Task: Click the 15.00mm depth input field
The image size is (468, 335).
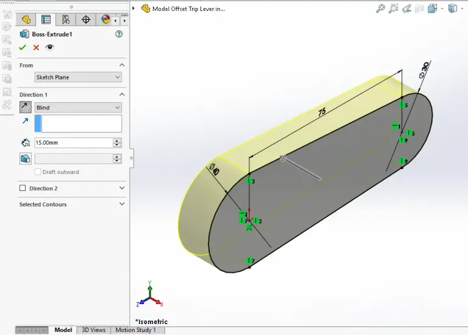Action: tap(72, 143)
